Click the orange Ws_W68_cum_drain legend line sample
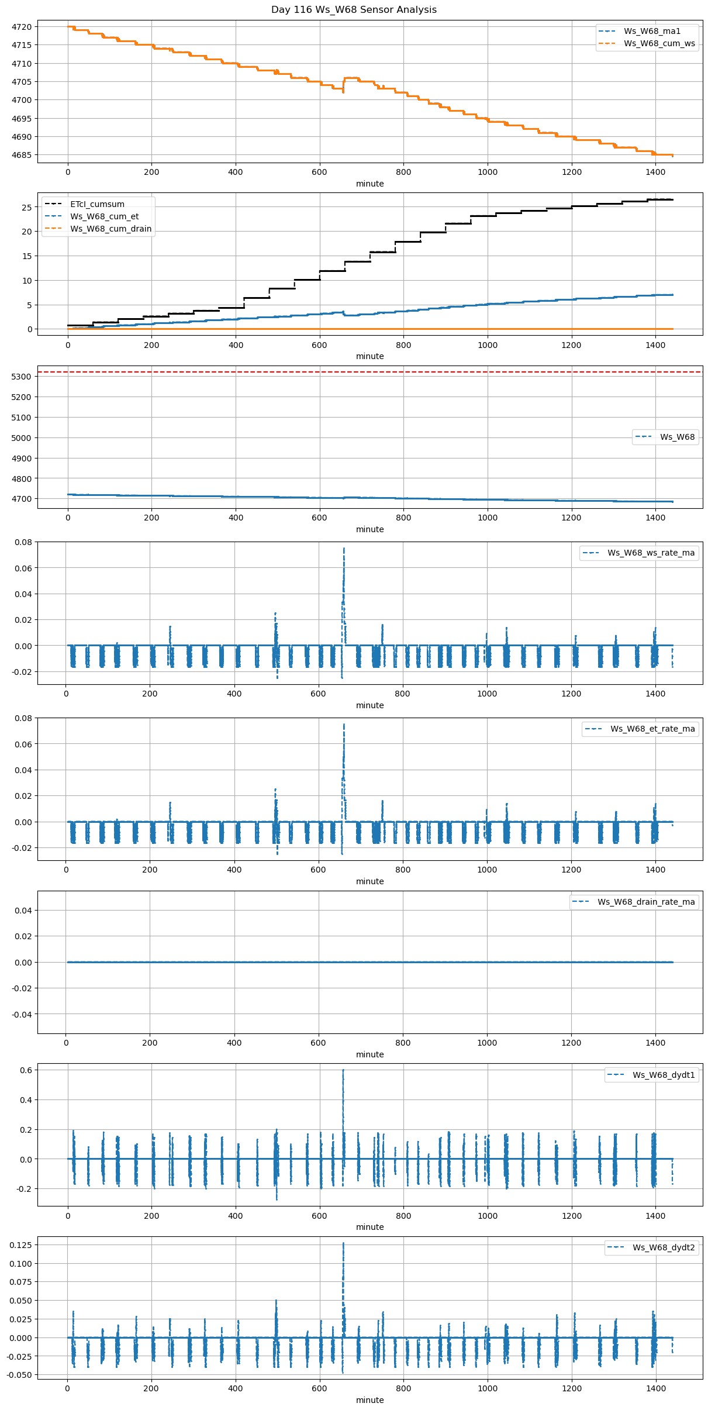708x1410 pixels. tap(53, 229)
